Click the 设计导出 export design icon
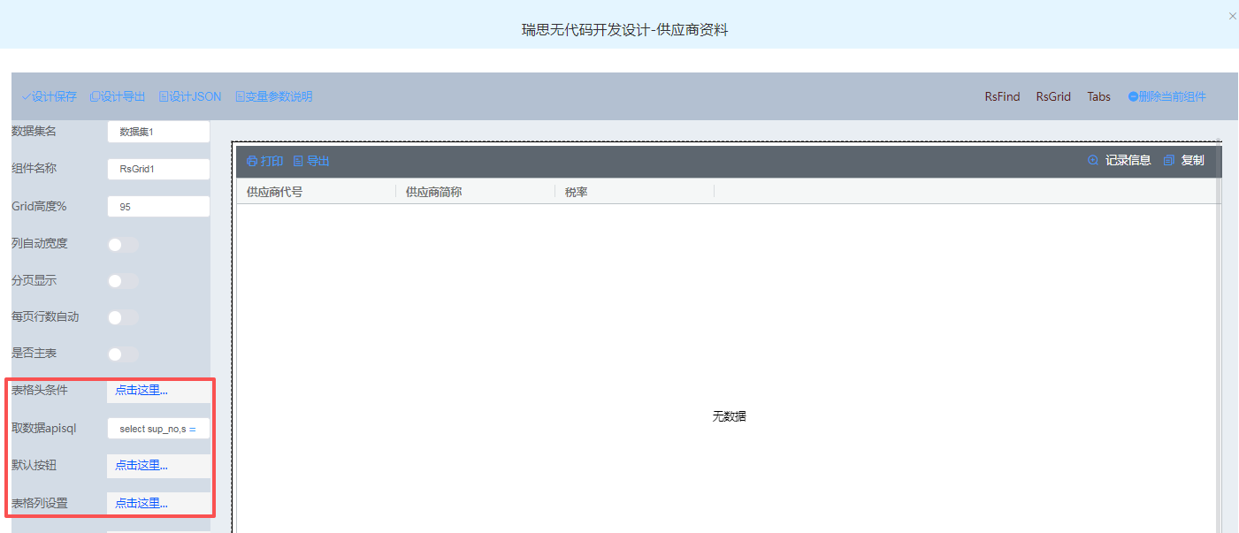Viewport: 1239px width, 533px height. (95, 96)
